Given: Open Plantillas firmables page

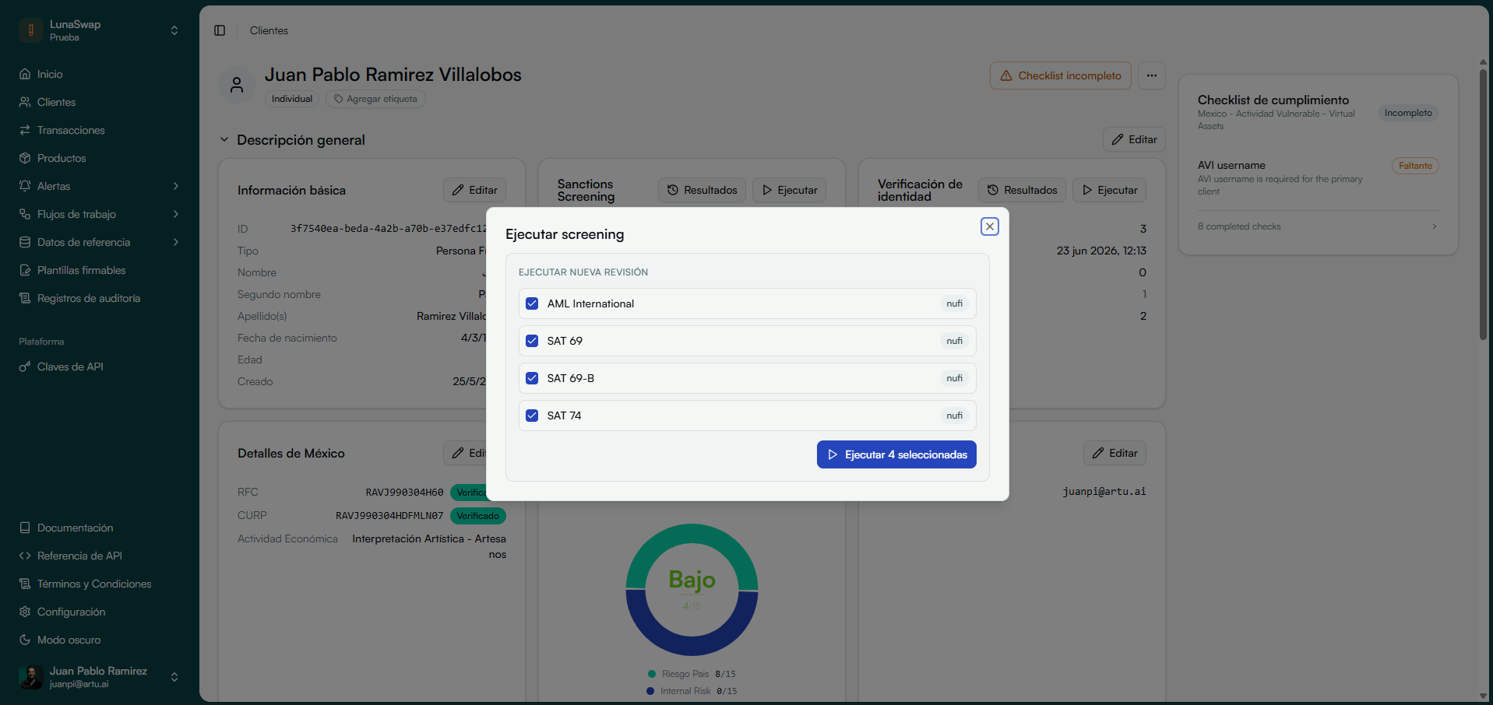Looking at the screenshot, I should [x=100, y=270].
